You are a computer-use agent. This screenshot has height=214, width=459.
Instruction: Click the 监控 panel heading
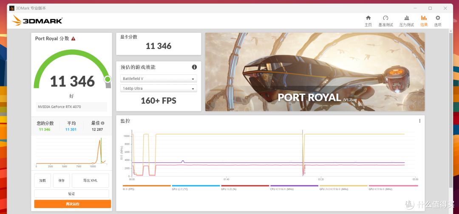coord(125,121)
